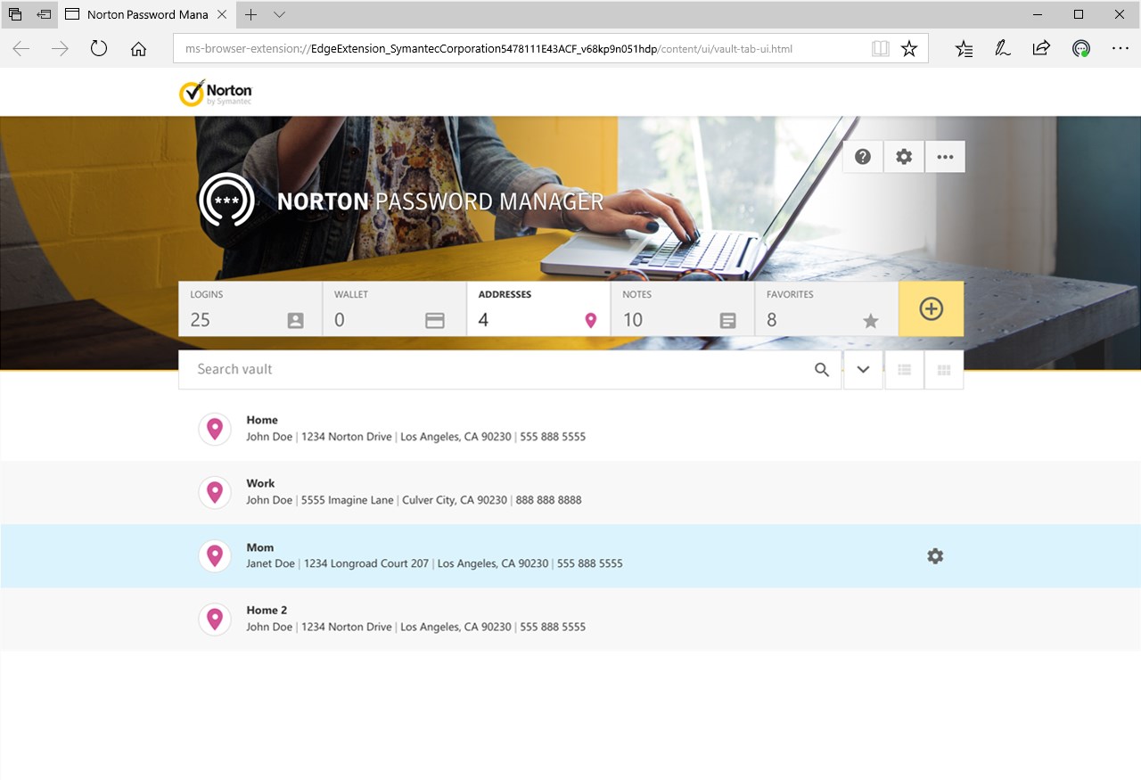
Task: Expand the sort options chevron beside search
Action: pos(863,370)
